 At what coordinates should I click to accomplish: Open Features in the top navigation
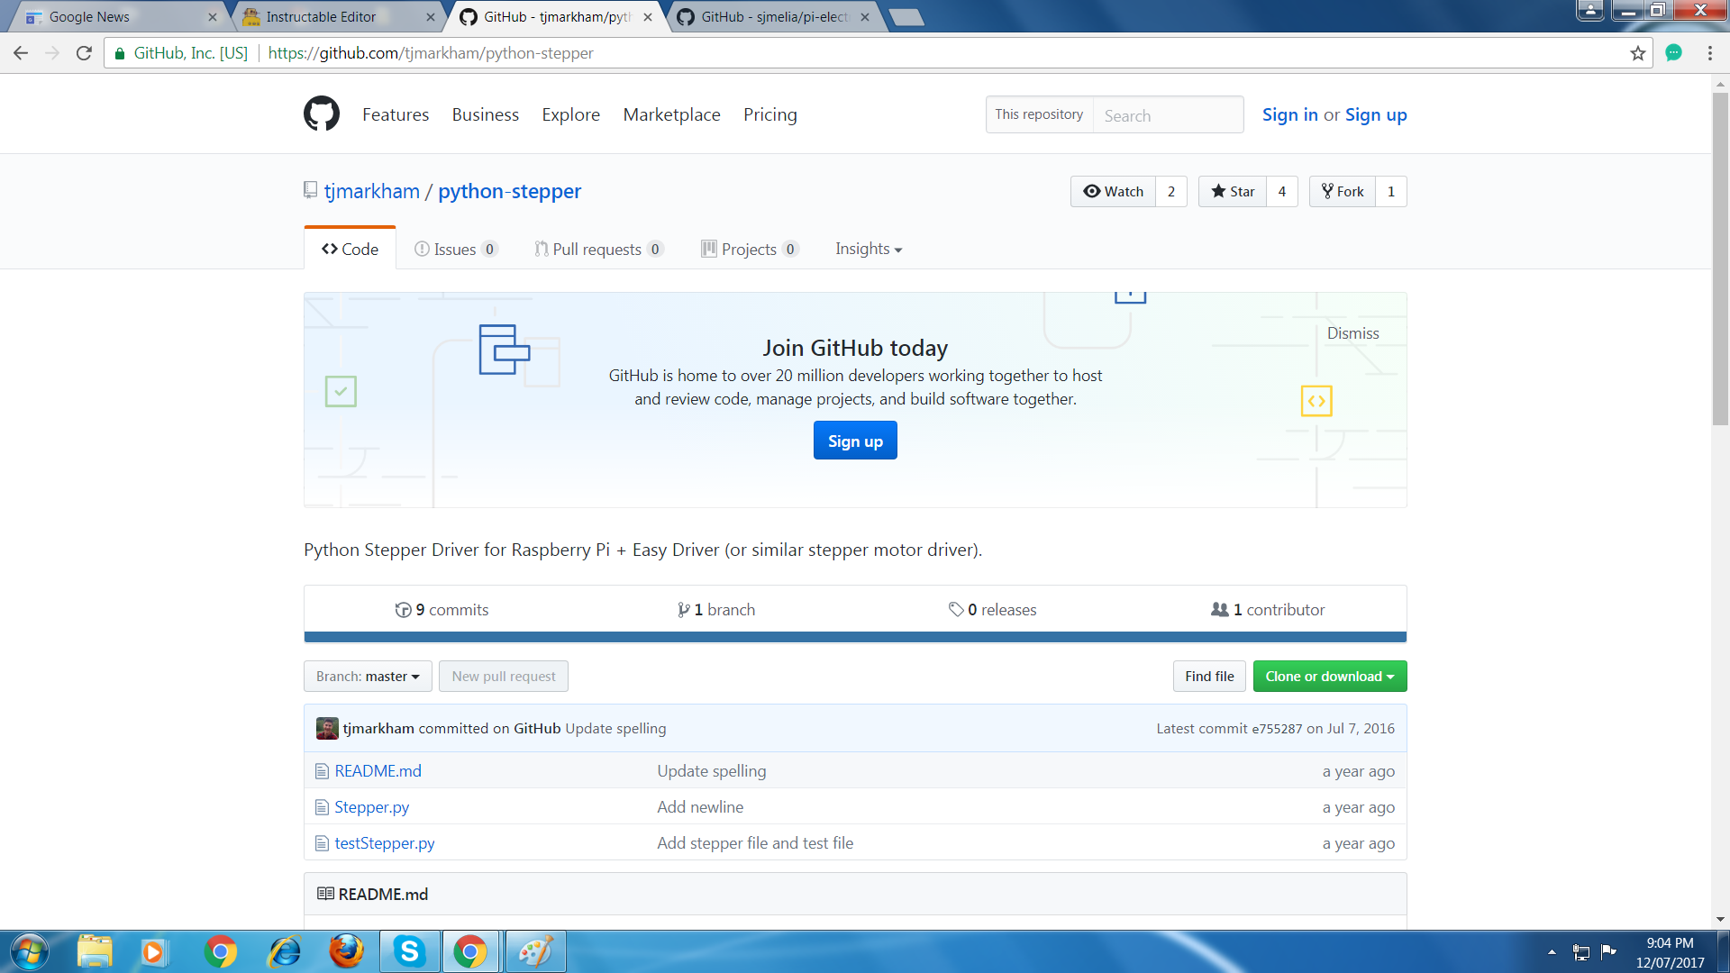tap(396, 114)
